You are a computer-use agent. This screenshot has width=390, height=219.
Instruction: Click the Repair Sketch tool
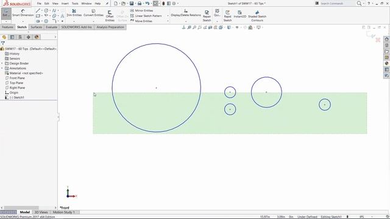click(x=207, y=16)
